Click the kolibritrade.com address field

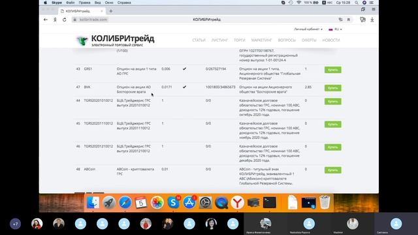click(93, 20)
